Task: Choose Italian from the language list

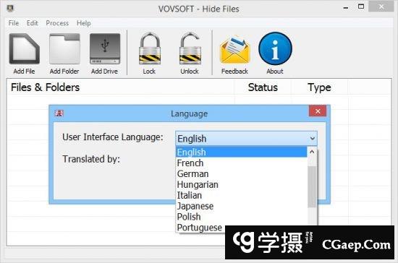Action: (x=241, y=195)
